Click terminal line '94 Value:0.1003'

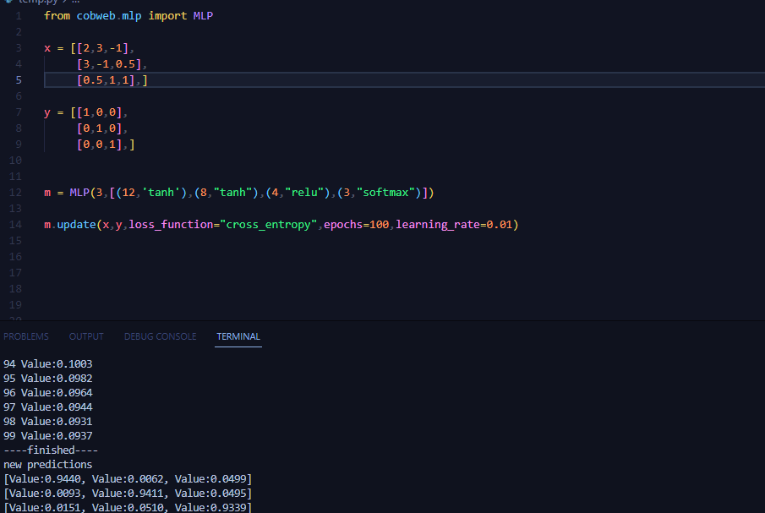(48, 363)
